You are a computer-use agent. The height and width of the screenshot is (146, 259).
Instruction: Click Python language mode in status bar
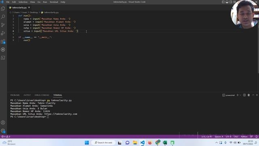click(x=244, y=137)
